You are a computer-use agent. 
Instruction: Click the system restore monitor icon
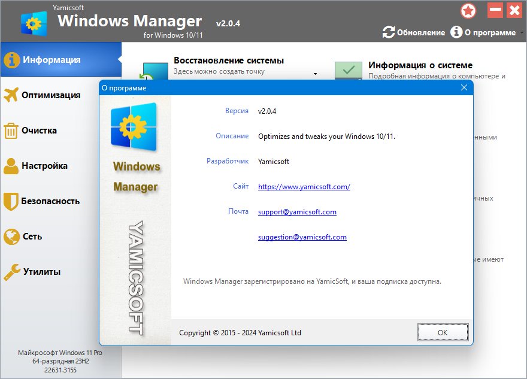(x=153, y=71)
